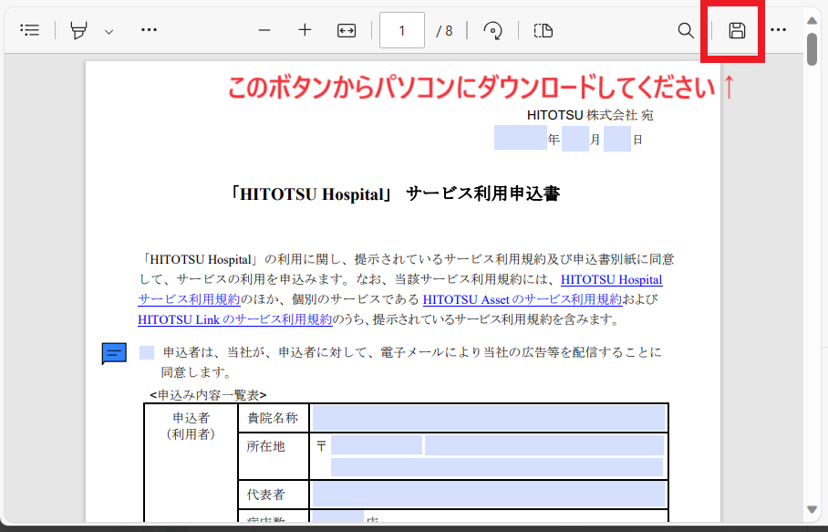The width and height of the screenshot is (828, 532).
Task: Open the HITOTSU Asset terms of service link
Action: click(522, 299)
